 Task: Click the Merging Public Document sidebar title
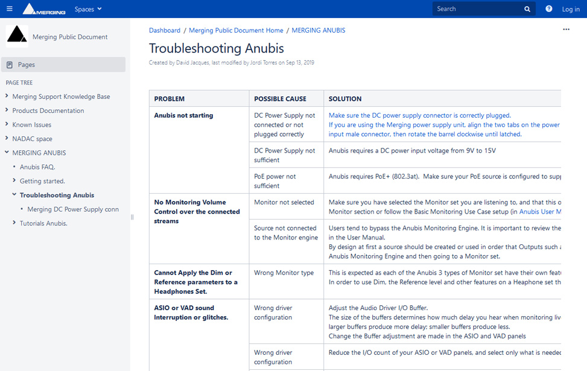[70, 37]
